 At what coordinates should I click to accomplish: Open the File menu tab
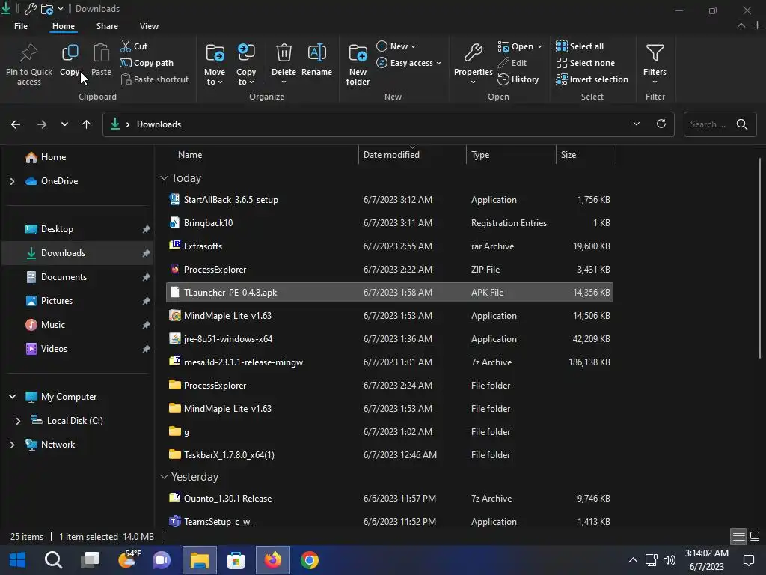tap(21, 26)
